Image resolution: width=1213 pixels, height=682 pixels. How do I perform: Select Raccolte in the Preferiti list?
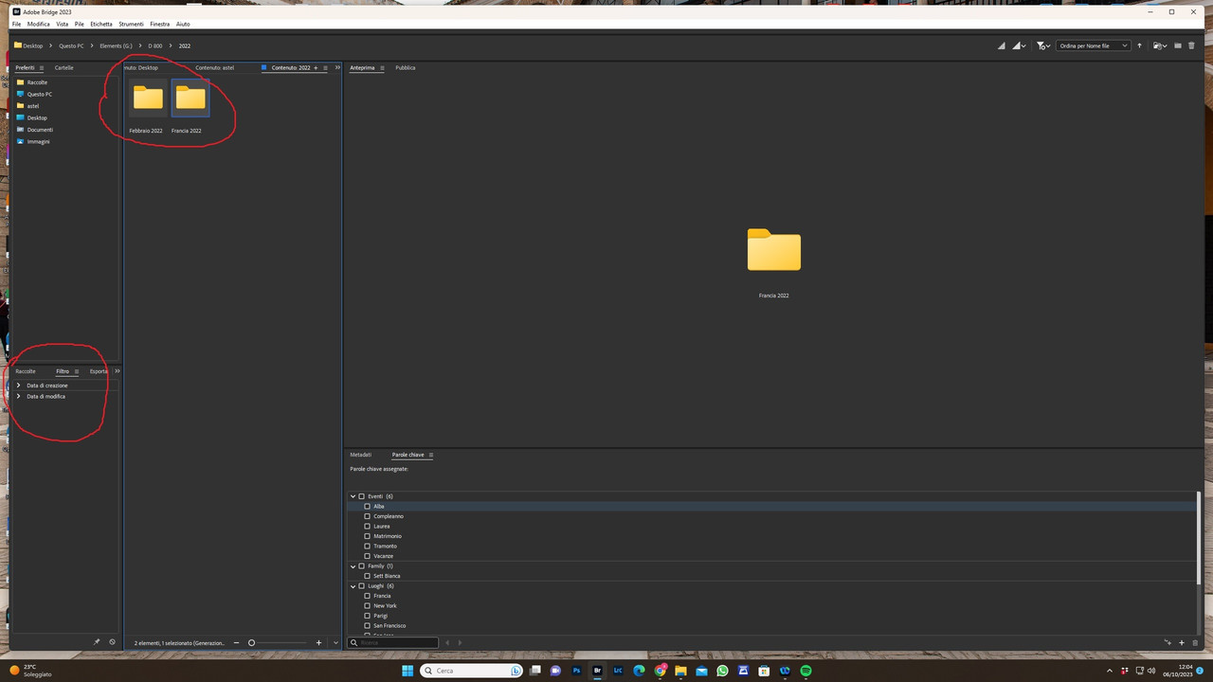click(x=37, y=82)
